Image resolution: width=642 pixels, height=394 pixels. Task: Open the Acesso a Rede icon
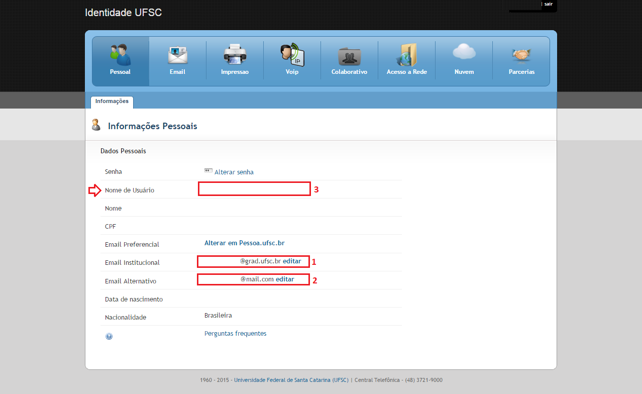coord(407,55)
